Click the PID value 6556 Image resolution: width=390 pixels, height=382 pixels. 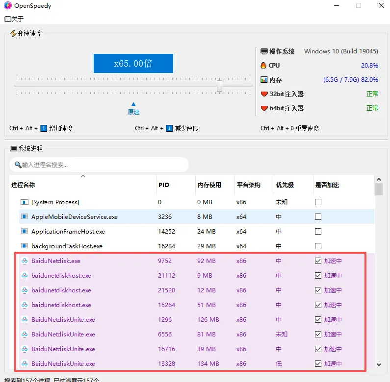pos(165,334)
